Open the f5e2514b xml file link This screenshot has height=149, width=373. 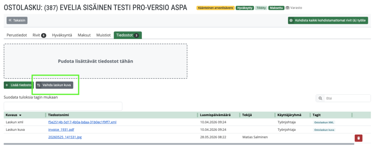(82, 122)
